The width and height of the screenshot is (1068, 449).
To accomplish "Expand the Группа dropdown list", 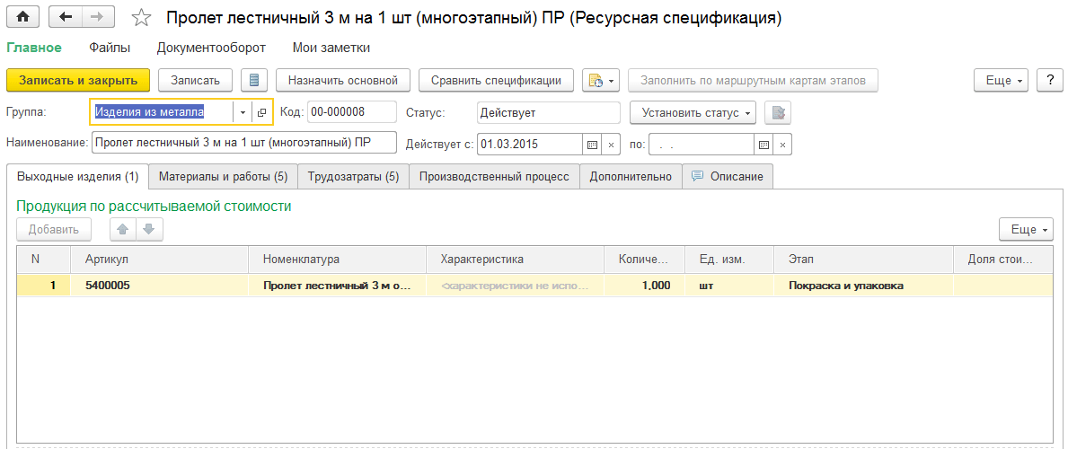I will tap(243, 112).
